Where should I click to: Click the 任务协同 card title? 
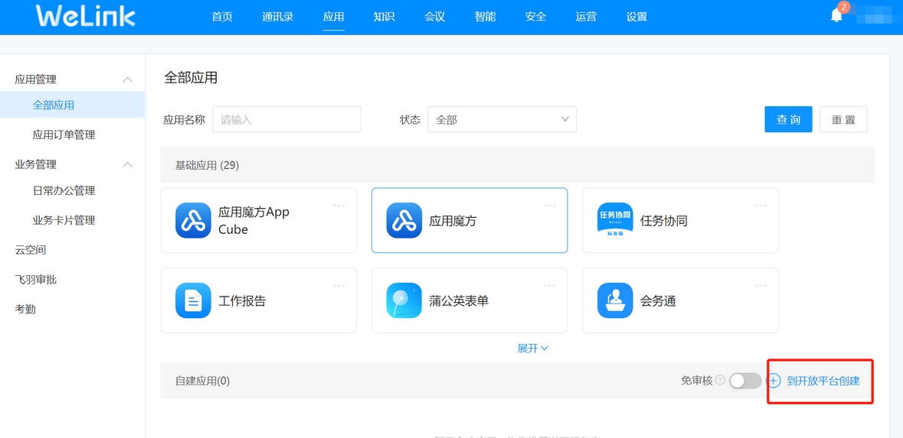click(664, 221)
